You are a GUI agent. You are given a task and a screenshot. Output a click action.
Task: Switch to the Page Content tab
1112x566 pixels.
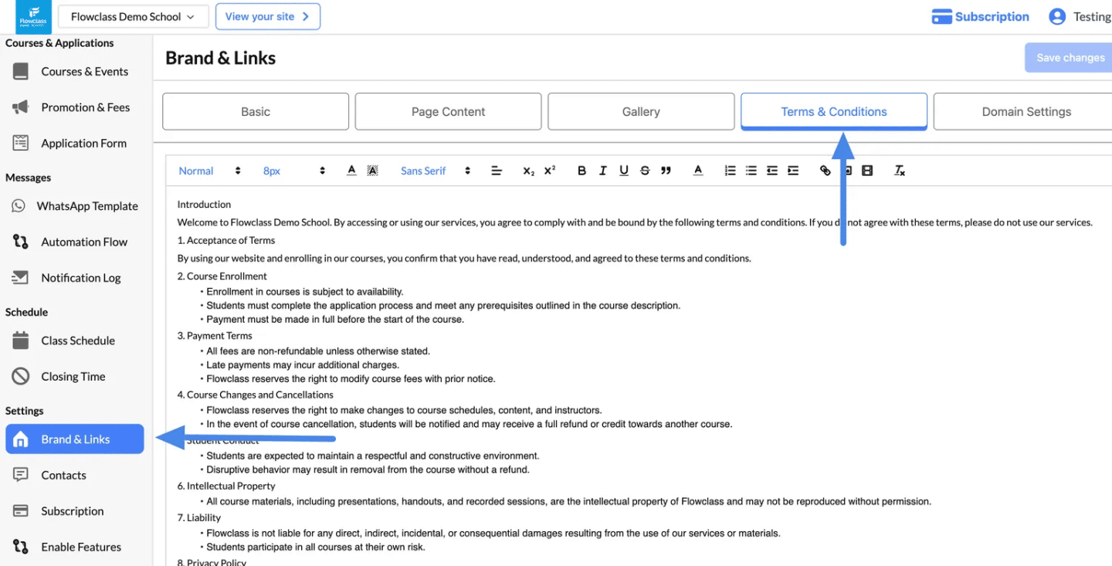[x=448, y=111]
